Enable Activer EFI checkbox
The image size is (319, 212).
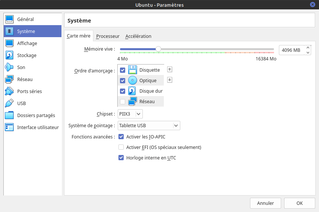click(x=121, y=147)
